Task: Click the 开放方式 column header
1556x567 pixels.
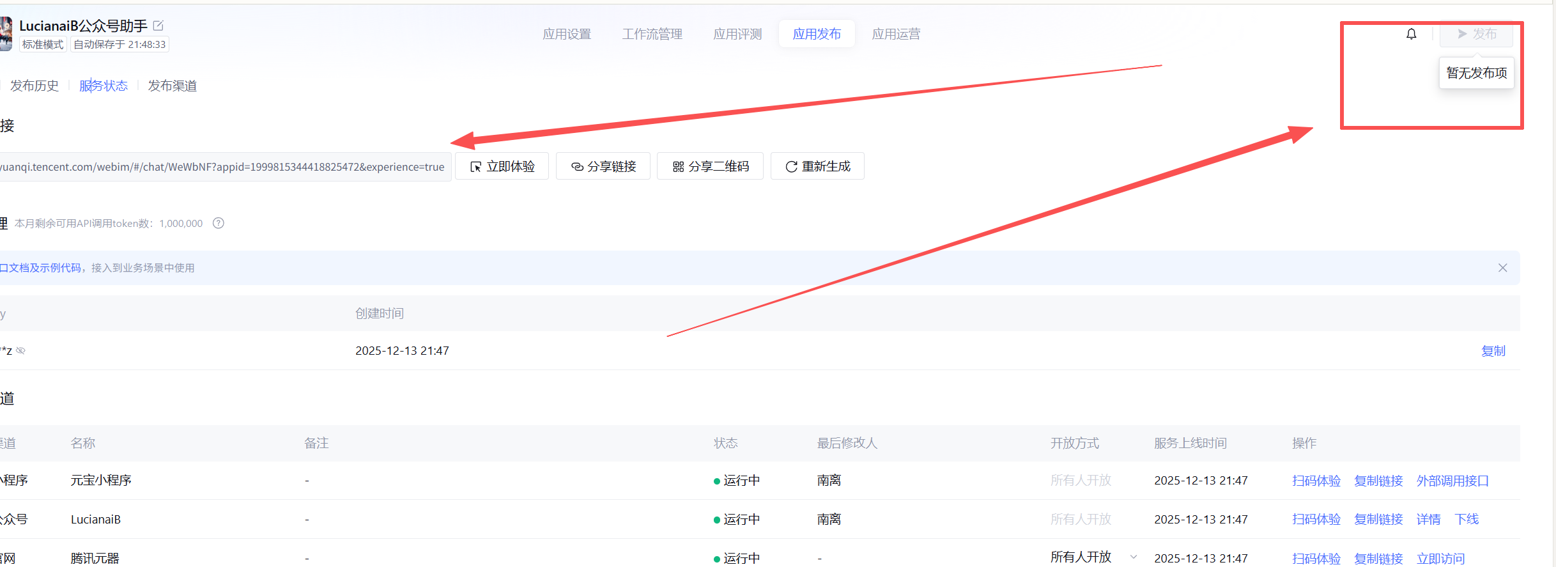Action: [x=1075, y=443]
